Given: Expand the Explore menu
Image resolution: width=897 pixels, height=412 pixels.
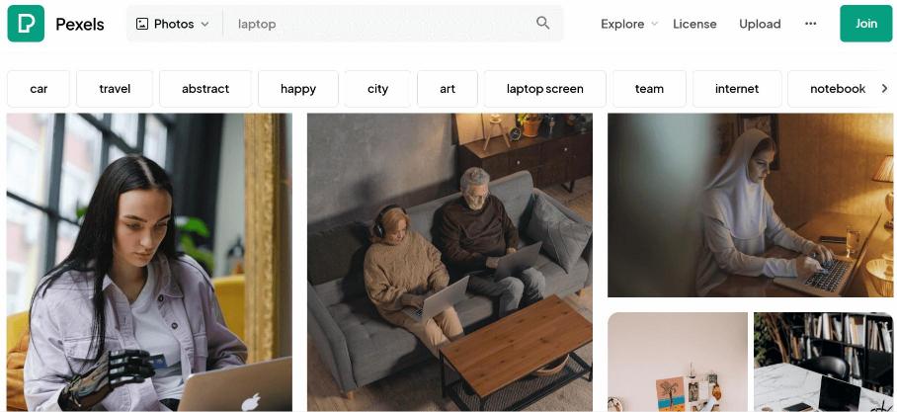Looking at the screenshot, I should (629, 24).
